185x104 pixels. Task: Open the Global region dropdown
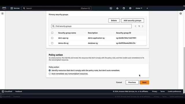pos(139,8)
